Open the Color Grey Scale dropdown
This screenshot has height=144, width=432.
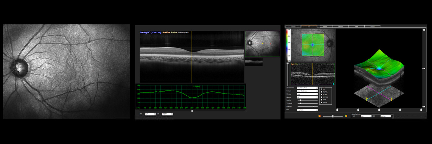click(x=307, y=110)
